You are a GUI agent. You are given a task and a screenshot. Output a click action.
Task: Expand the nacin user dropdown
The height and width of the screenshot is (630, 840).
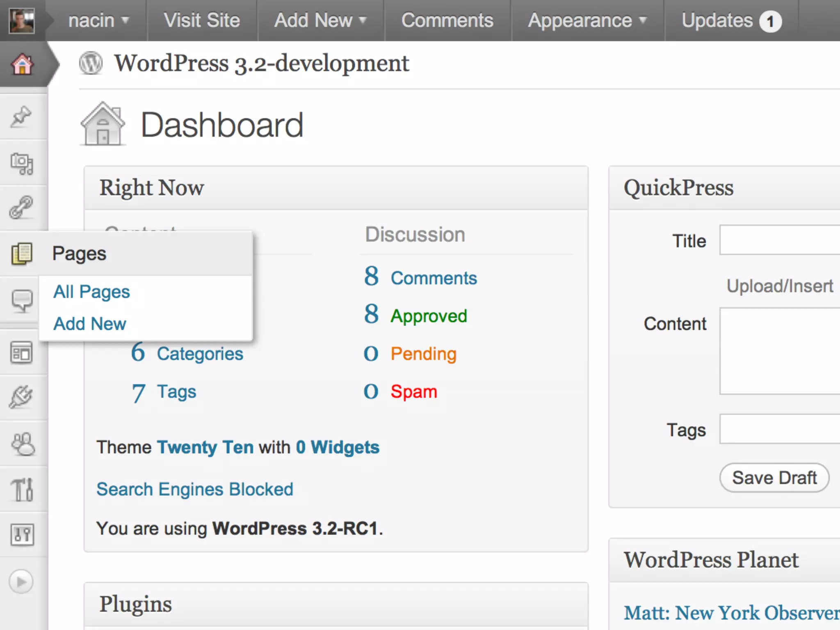[98, 21]
